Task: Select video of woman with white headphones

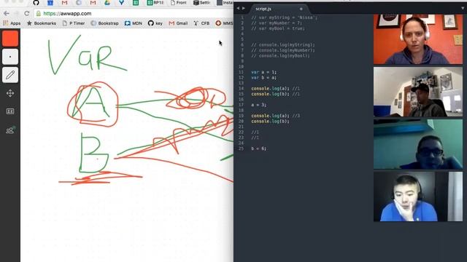Action: 418,39
